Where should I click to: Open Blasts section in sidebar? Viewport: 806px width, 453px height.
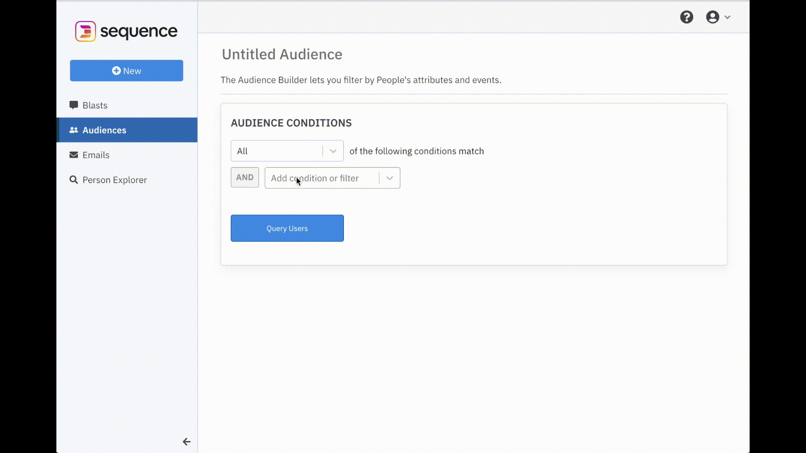94,105
